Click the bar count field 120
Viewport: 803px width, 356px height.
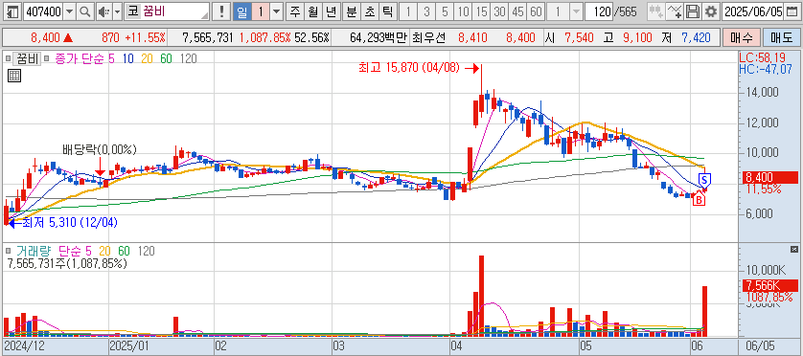598,11
